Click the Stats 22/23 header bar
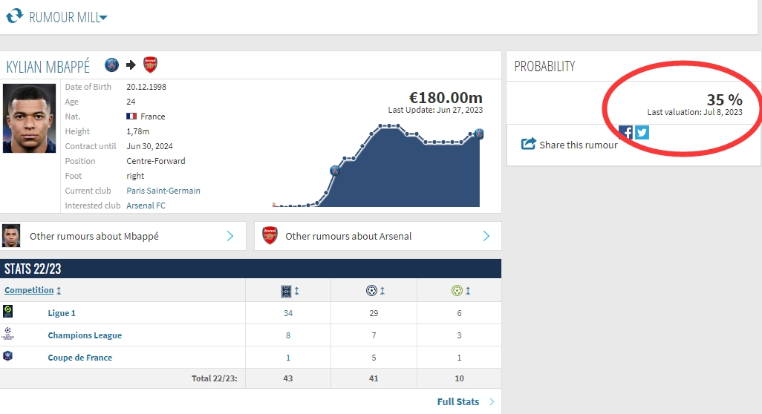Viewport: 762px width, 414px height. [251, 269]
